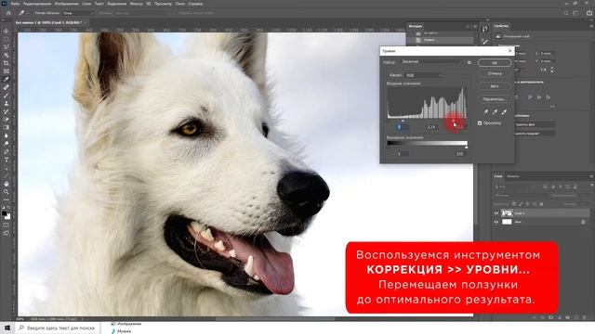Select the Horizontal Type tool
Viewport: 595px width, 334px height.
tap(7, 160)
